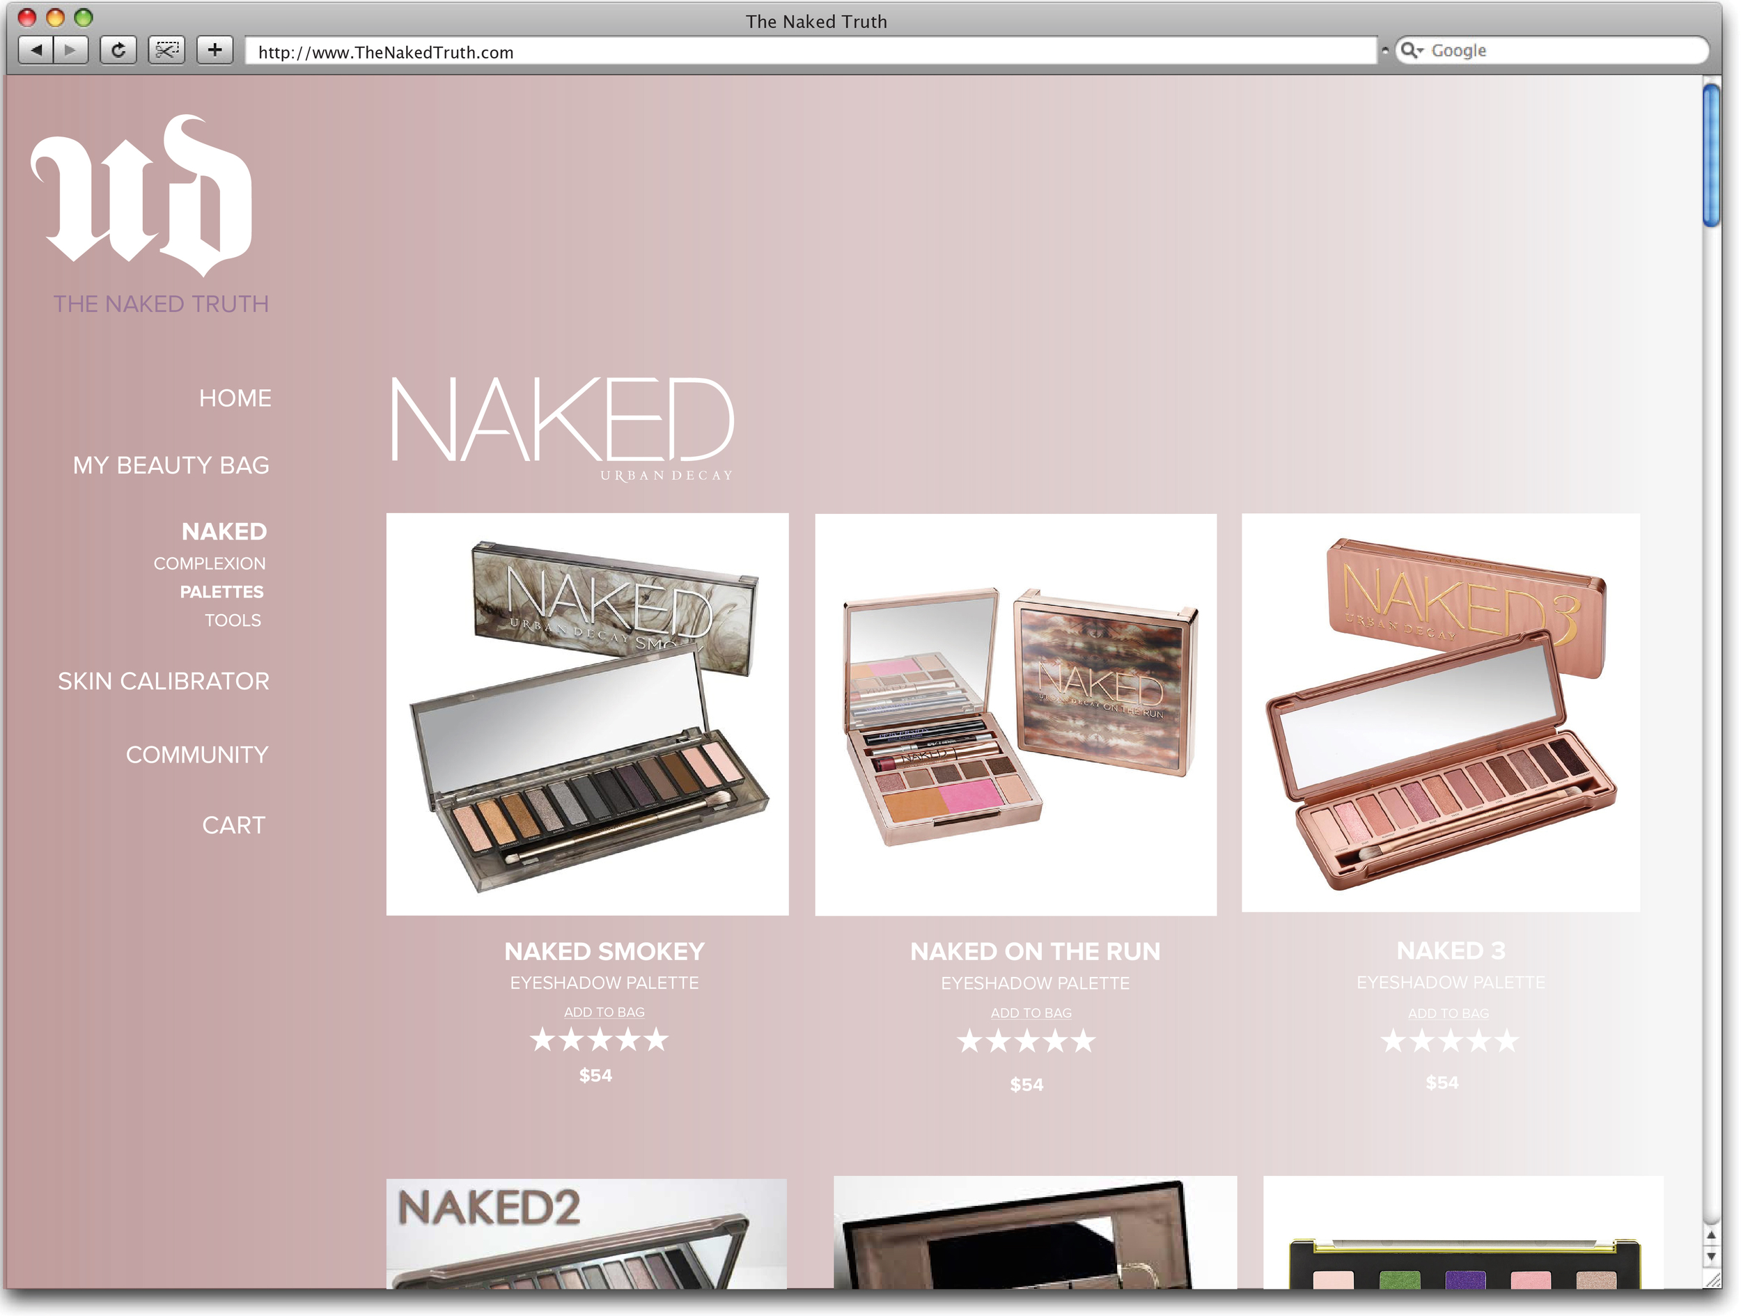Go back with the browser back arrow
This screenshot has width=1741, height=1316.
(36, 50)
